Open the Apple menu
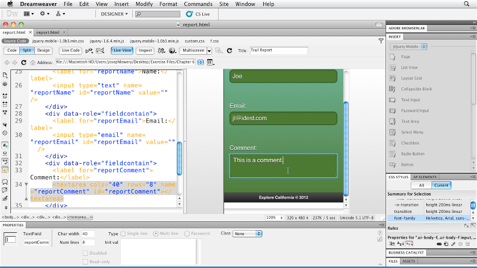This screenshot has height=268, width=477. [10, 4]
